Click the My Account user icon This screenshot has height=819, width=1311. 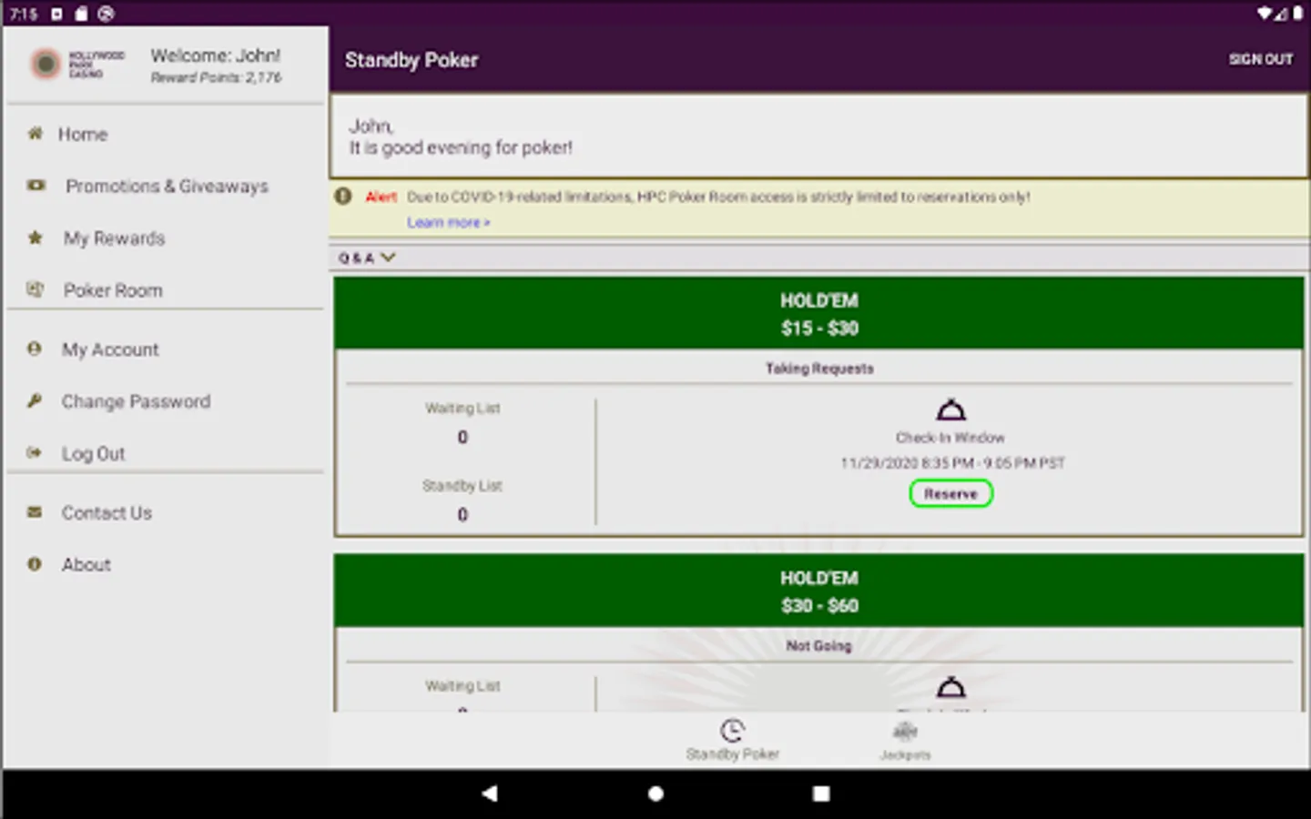[x=35, y=349]
